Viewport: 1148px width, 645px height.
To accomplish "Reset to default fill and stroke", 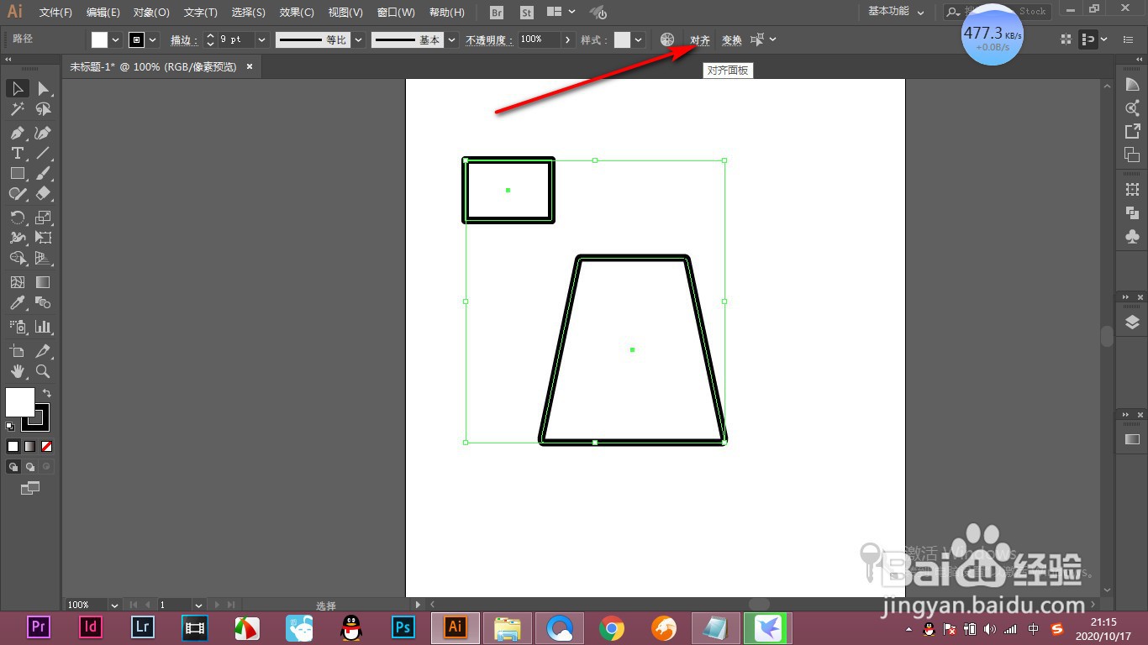I will pos(10,427).
